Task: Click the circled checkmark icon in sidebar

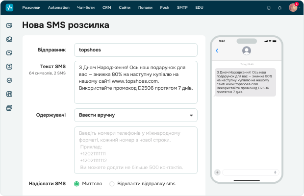Action: pos(9,80)
